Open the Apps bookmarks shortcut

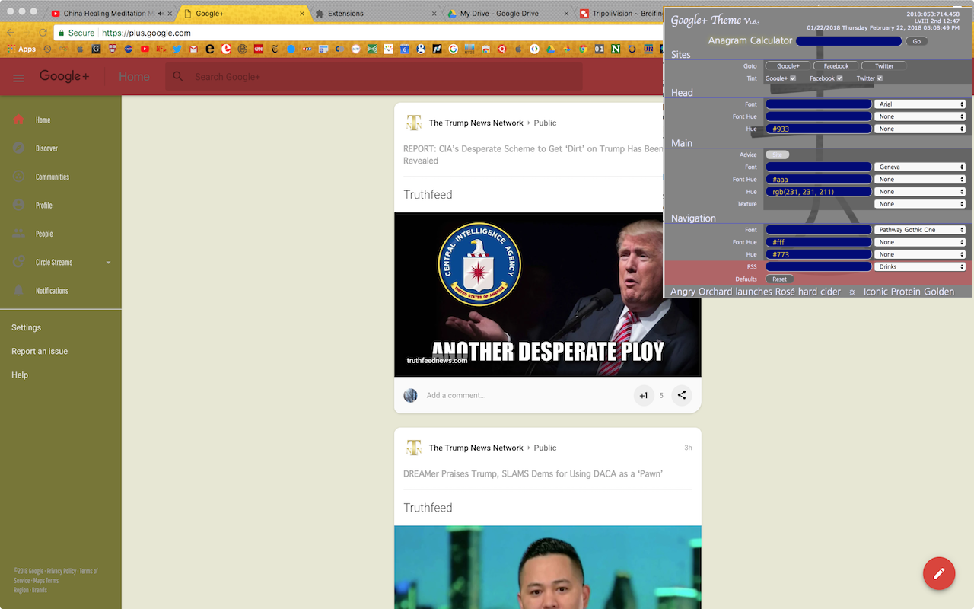tap(21, 49)
